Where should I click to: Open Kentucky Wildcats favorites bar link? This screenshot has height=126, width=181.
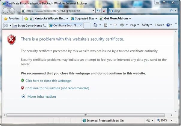49,19
